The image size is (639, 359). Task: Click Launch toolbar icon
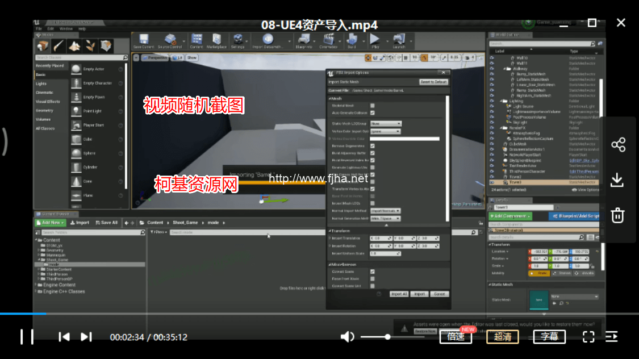pyautogui.click(x=399, y=41)
